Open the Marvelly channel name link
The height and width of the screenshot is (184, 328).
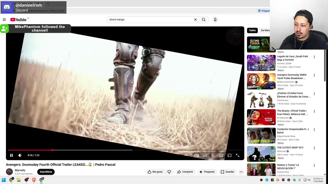(x=20, y=170)
